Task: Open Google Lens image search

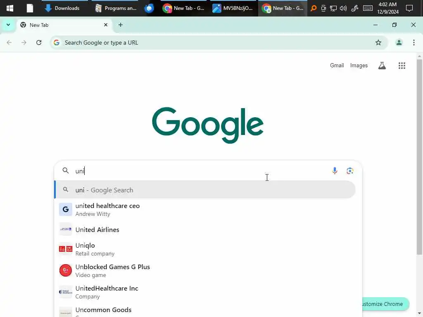Action: click(x=350, y=171)
